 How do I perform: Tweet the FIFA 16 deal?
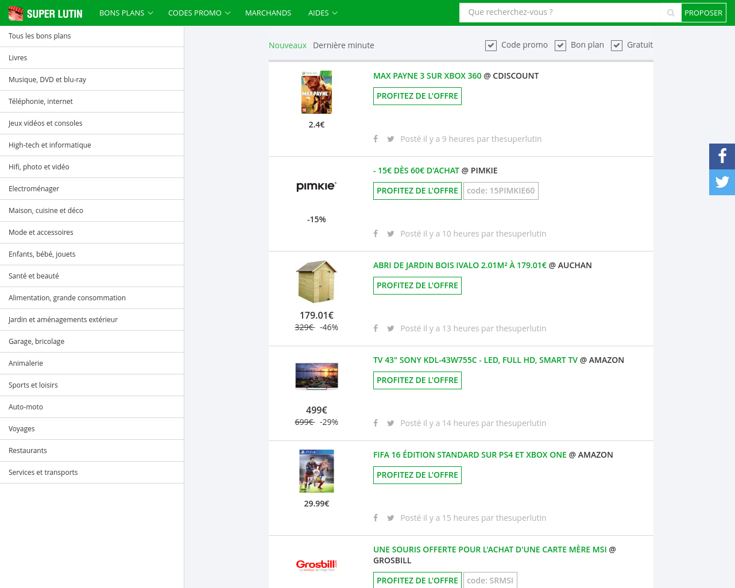[390, 518]
